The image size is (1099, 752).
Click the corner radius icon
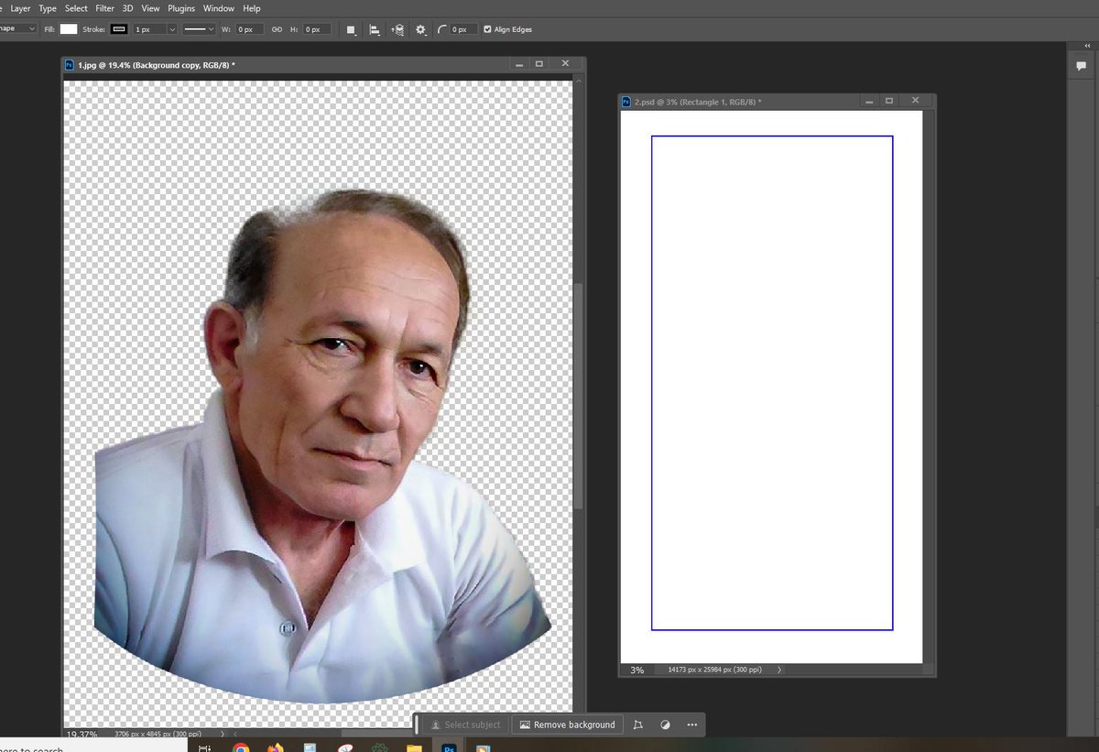[442, 29]
